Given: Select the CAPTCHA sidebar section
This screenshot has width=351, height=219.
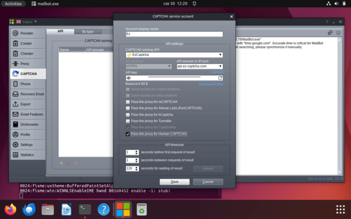Looking at the screenshot, I should tap(28, 74).
